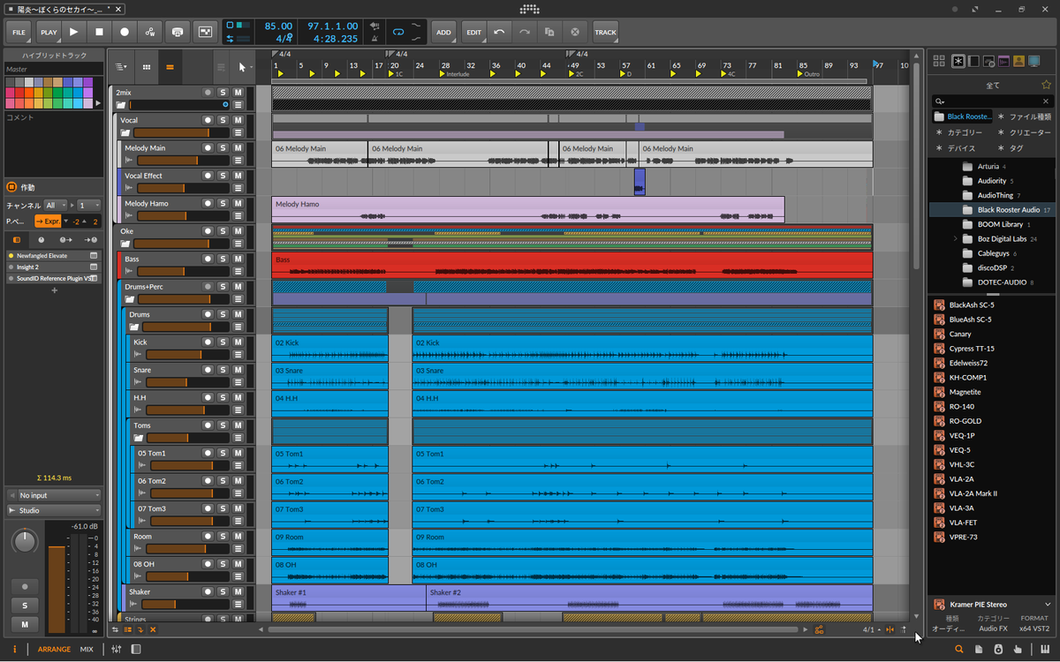
Task: Click the Undo arrow icon
Action: coord(499,32)
